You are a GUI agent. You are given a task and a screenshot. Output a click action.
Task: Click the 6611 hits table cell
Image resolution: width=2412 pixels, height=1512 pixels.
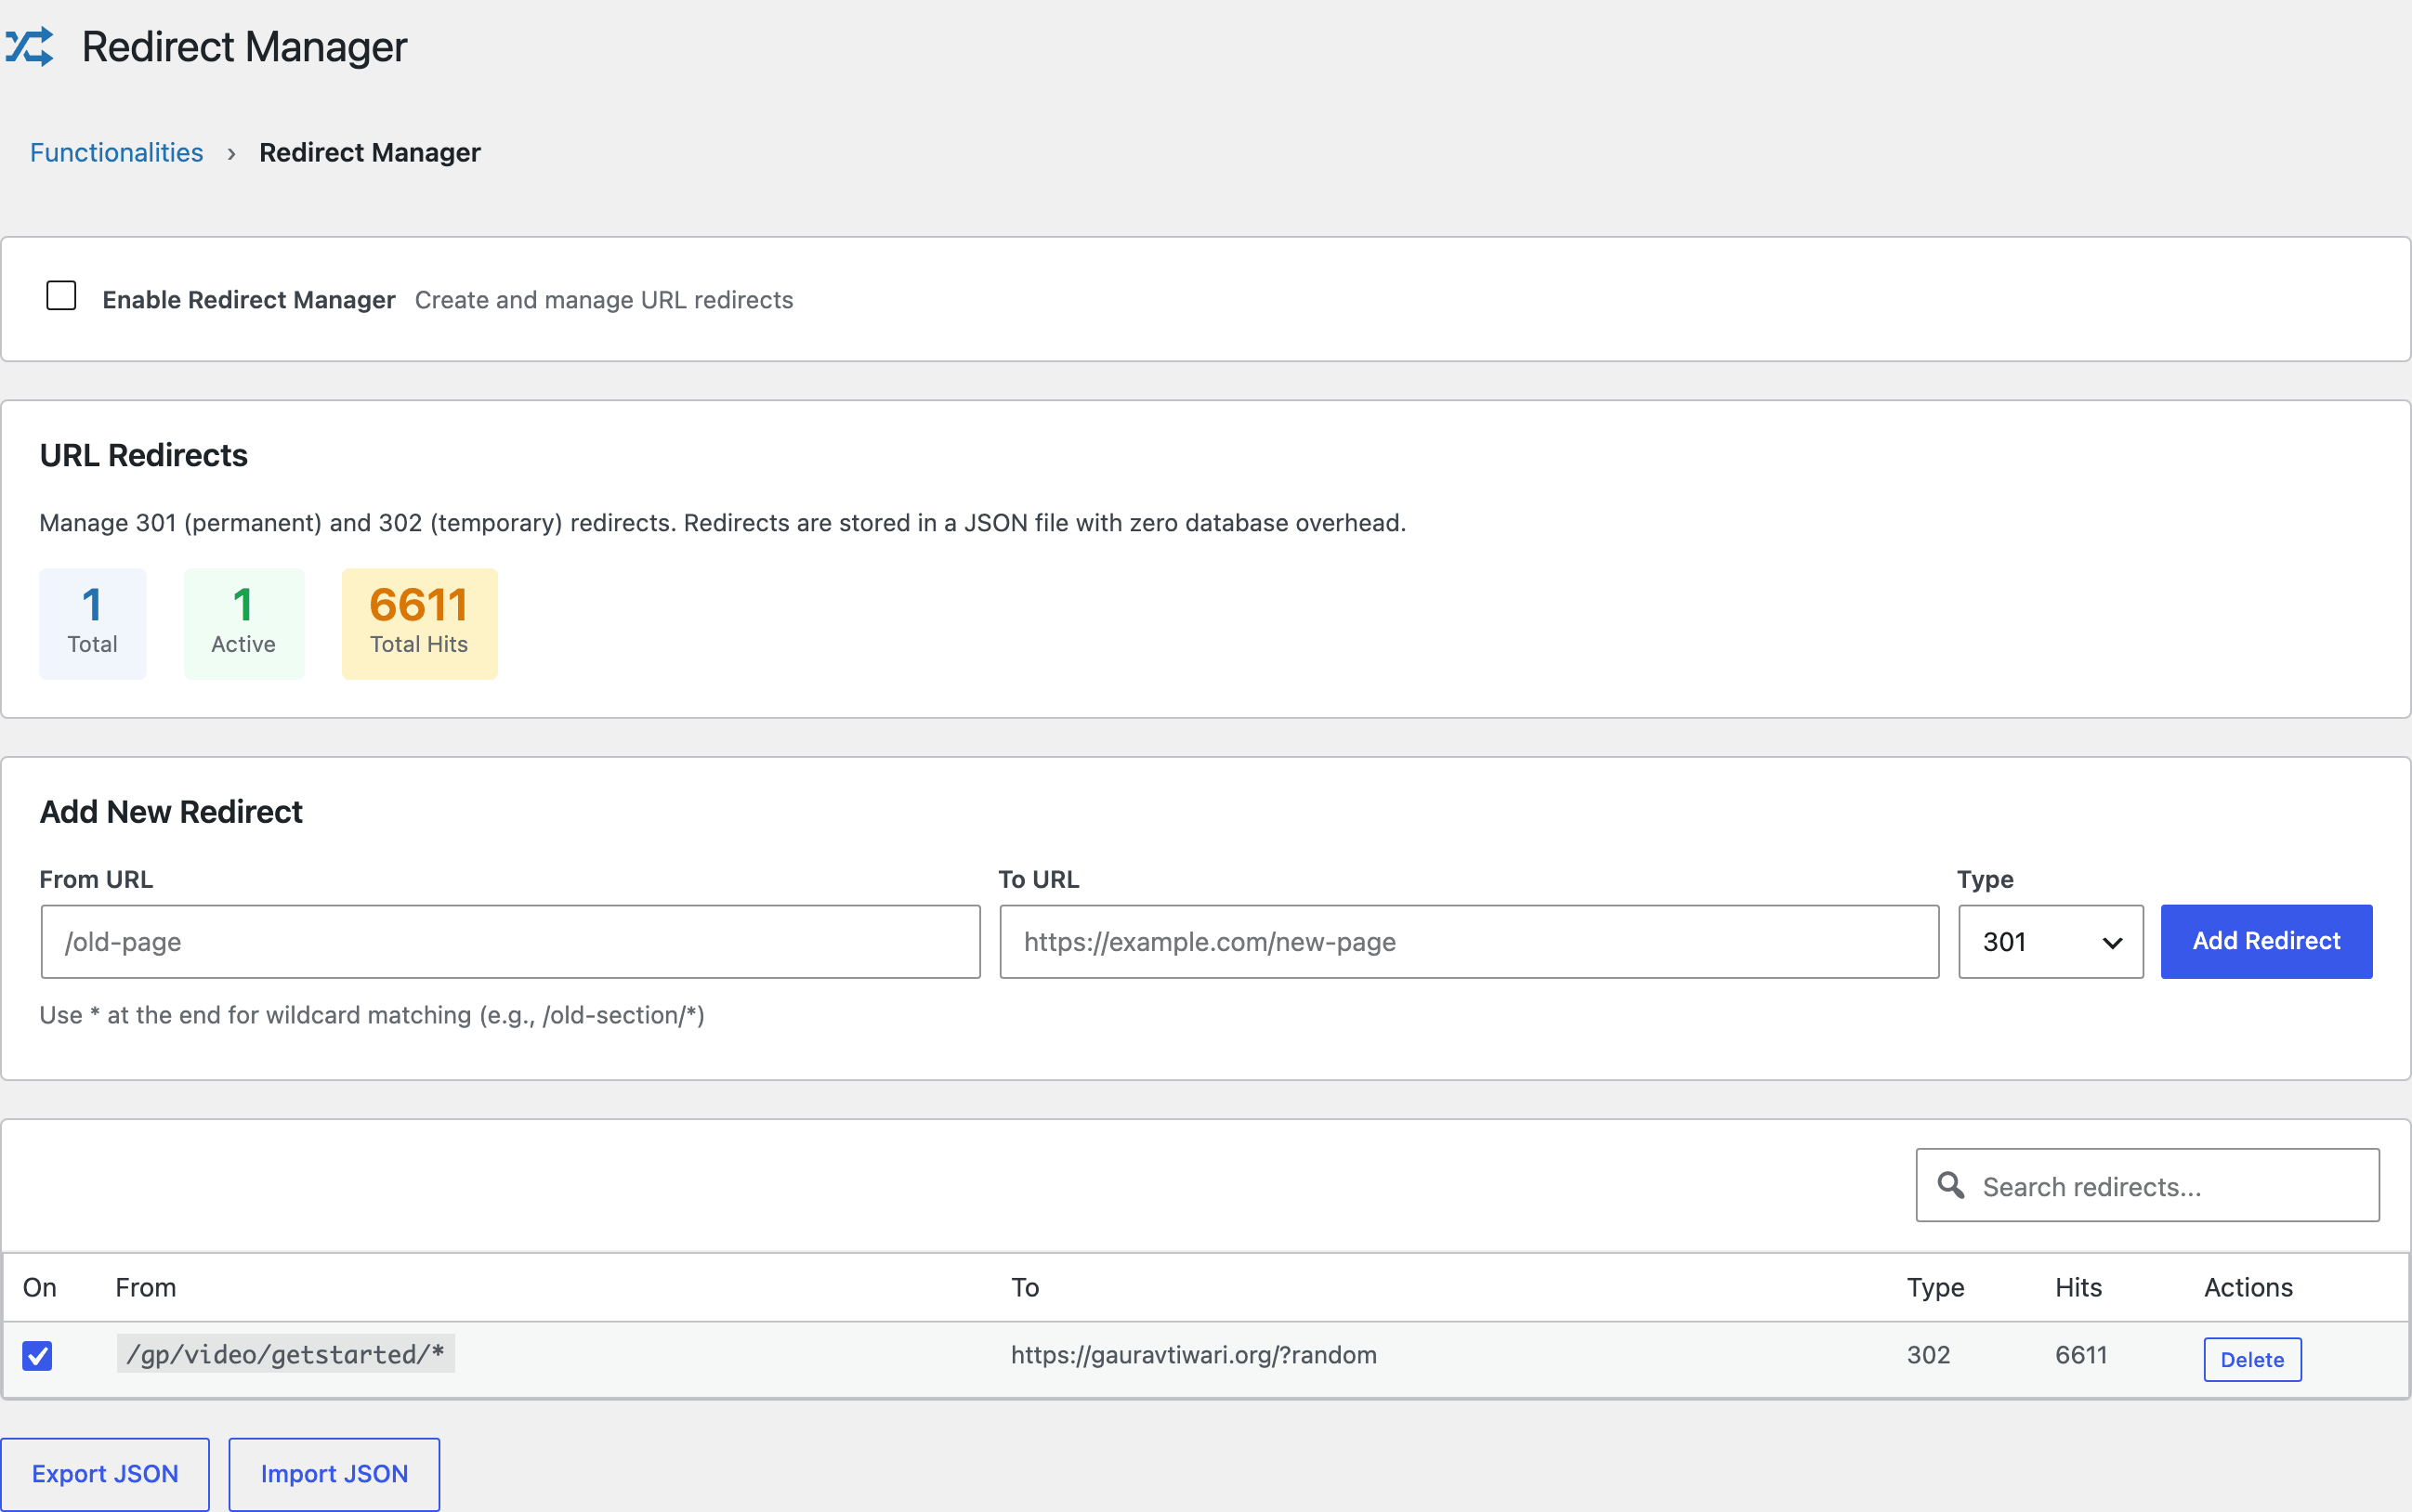(x=2081, y=1355)
